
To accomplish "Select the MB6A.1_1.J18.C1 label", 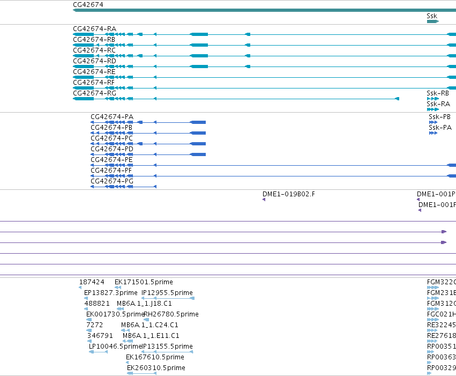I will [x=144, y=304].
